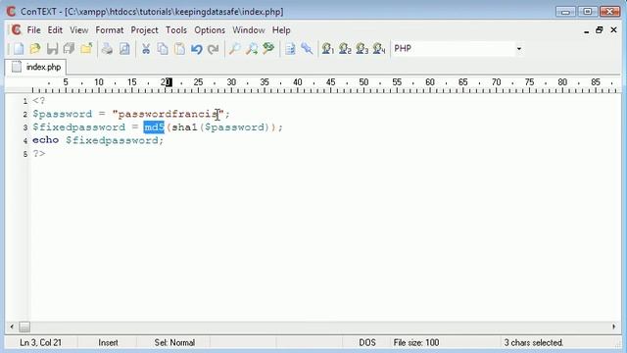The height and width of the screenshot is (353, 627).
Task: Click the "passwordfrancis" string
Action: point(169,114)
